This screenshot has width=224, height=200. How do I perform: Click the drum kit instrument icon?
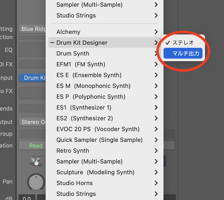pyautogui.click(x=36, y=160)
